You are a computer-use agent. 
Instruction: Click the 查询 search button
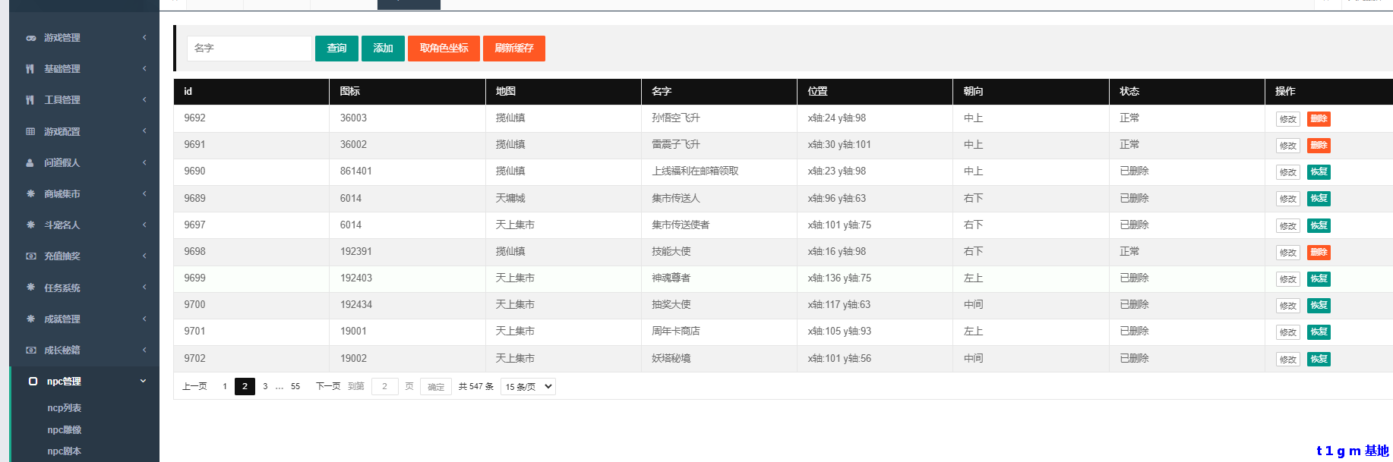click(x=336, y=49)
